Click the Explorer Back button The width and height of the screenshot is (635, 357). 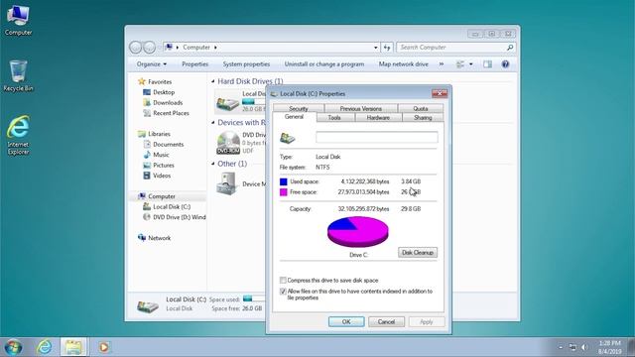click(x=136, y=48)
